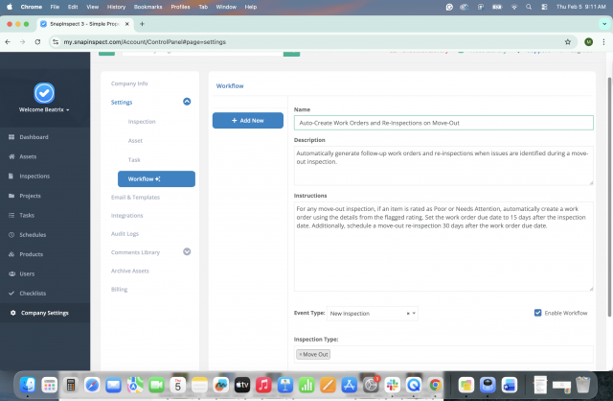Remove the Move Out inspection type tag
The height and width of the screenshot is (401, 613).
click(301, 355)
